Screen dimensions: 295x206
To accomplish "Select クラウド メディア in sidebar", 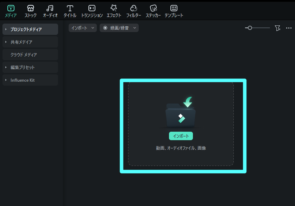I will point(24,55).
